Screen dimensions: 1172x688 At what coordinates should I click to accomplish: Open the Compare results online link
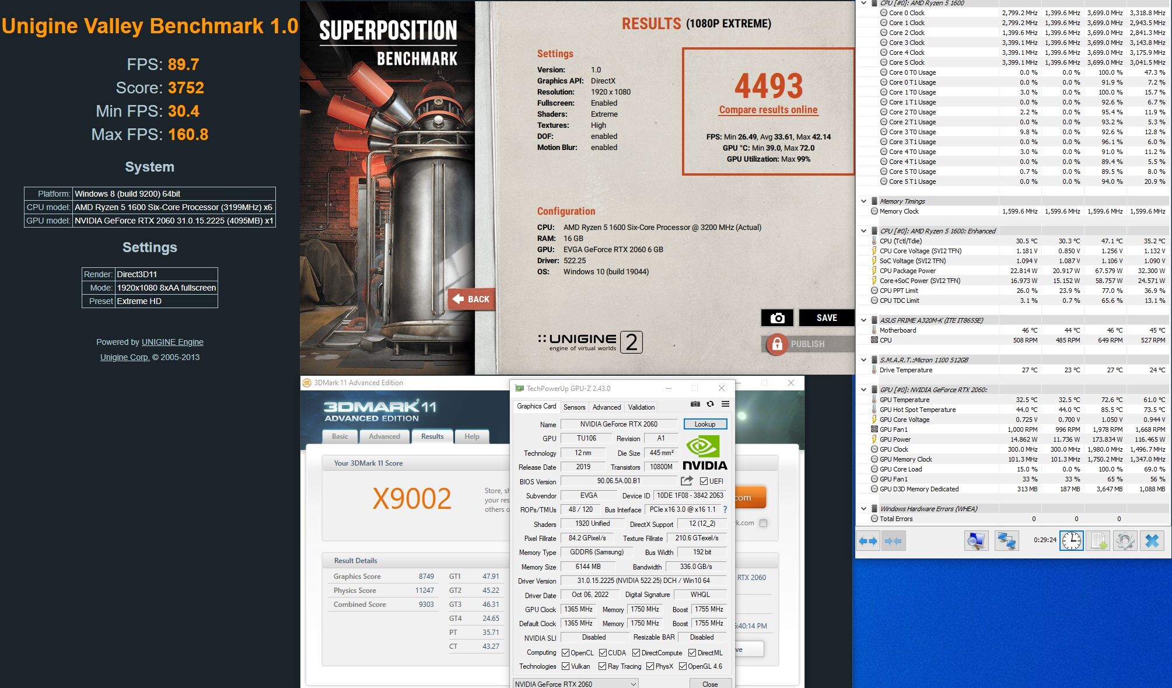click(768, 110)
